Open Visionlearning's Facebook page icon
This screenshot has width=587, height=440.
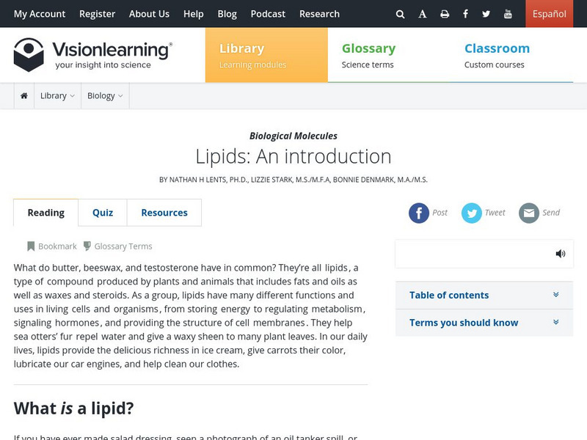(x=465, y=14)
